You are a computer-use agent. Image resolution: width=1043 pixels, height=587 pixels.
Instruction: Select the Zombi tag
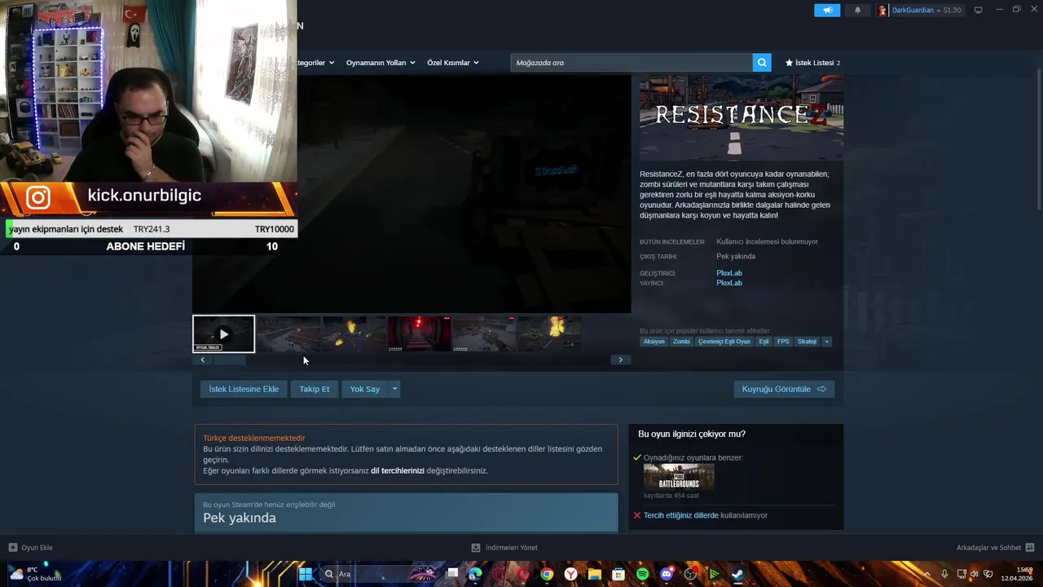[x=681, y=342]
